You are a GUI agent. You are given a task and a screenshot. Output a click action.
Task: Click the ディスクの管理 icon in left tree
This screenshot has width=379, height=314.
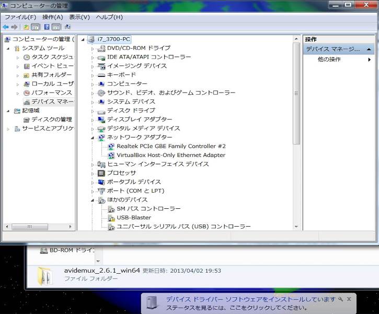tap(27, 120)
